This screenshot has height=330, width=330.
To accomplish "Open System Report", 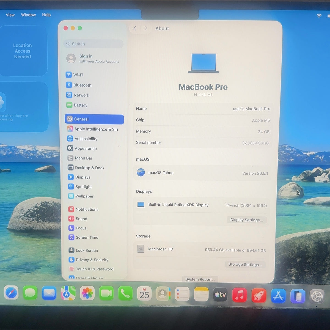I will 200,279.
